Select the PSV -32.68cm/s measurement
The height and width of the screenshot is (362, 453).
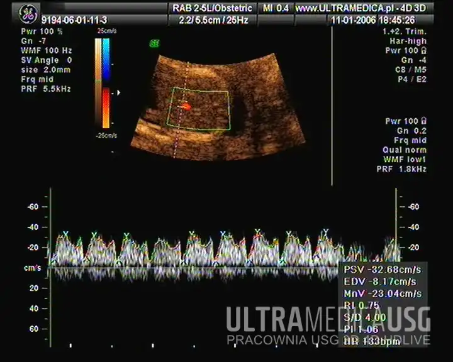[x=383, y=269]
